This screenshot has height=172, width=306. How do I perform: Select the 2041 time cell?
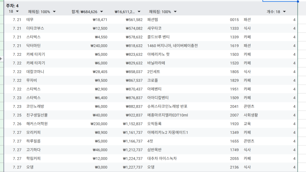(x=234, y=106)
